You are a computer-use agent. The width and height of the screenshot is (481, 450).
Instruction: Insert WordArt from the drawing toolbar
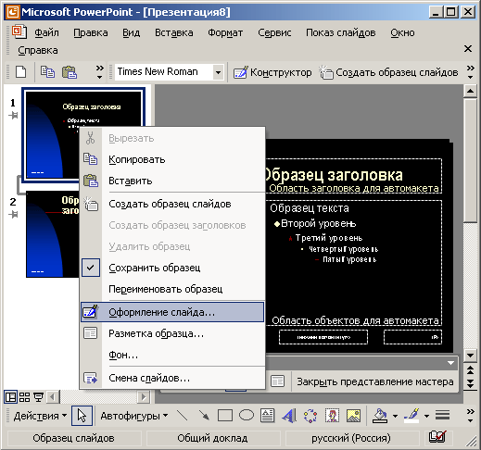(289, 416)
